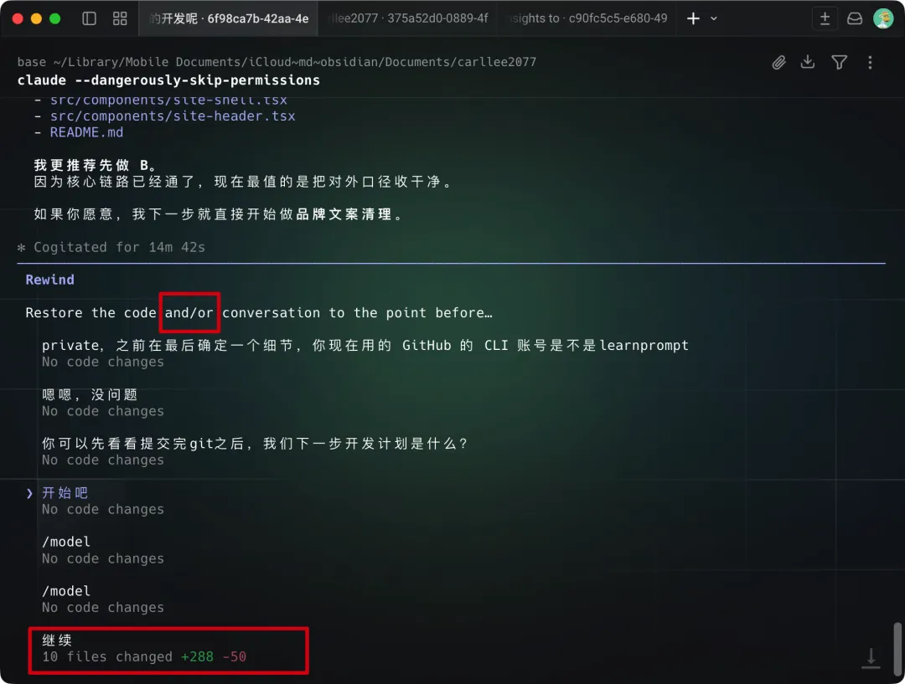Viewport: 905px width, 684px height.
Task: Open the src/components/site-header.tsx link
Action: pos(173,116)
